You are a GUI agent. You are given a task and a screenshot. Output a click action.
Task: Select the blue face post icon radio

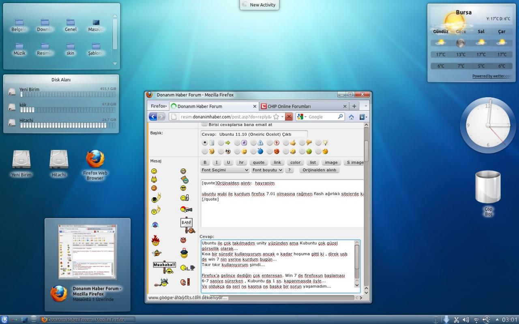(x=253, y=151)
